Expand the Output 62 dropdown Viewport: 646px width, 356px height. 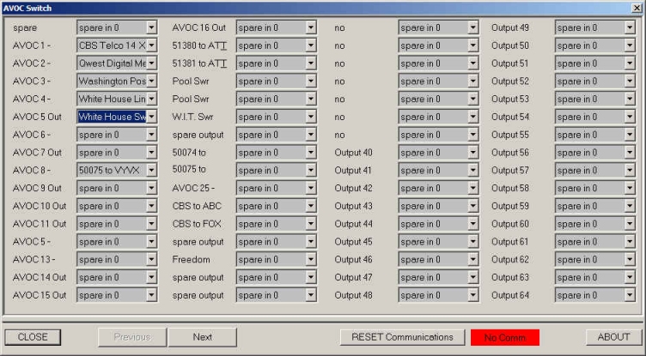tap(630, 260)
